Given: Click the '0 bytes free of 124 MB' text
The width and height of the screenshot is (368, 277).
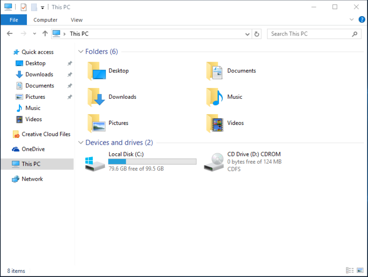Looking at the screenshot, I should 254,162.
